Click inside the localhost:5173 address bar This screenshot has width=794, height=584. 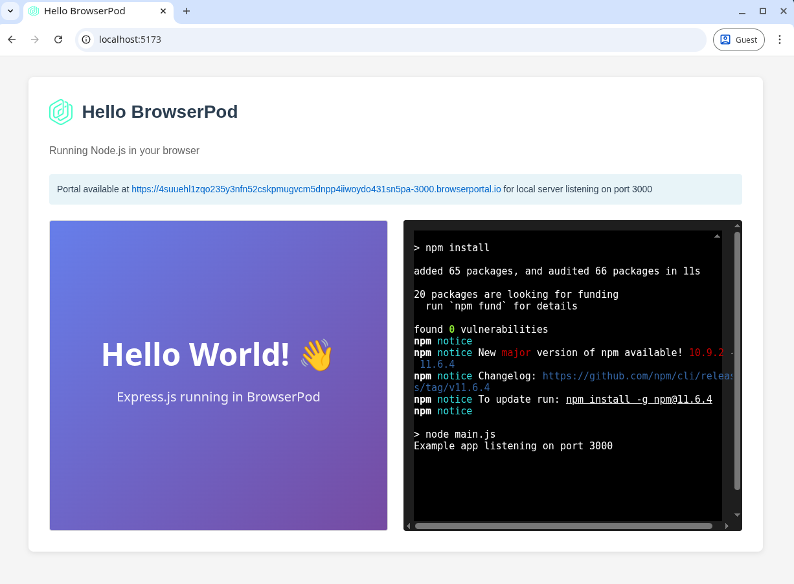[259, 39]
